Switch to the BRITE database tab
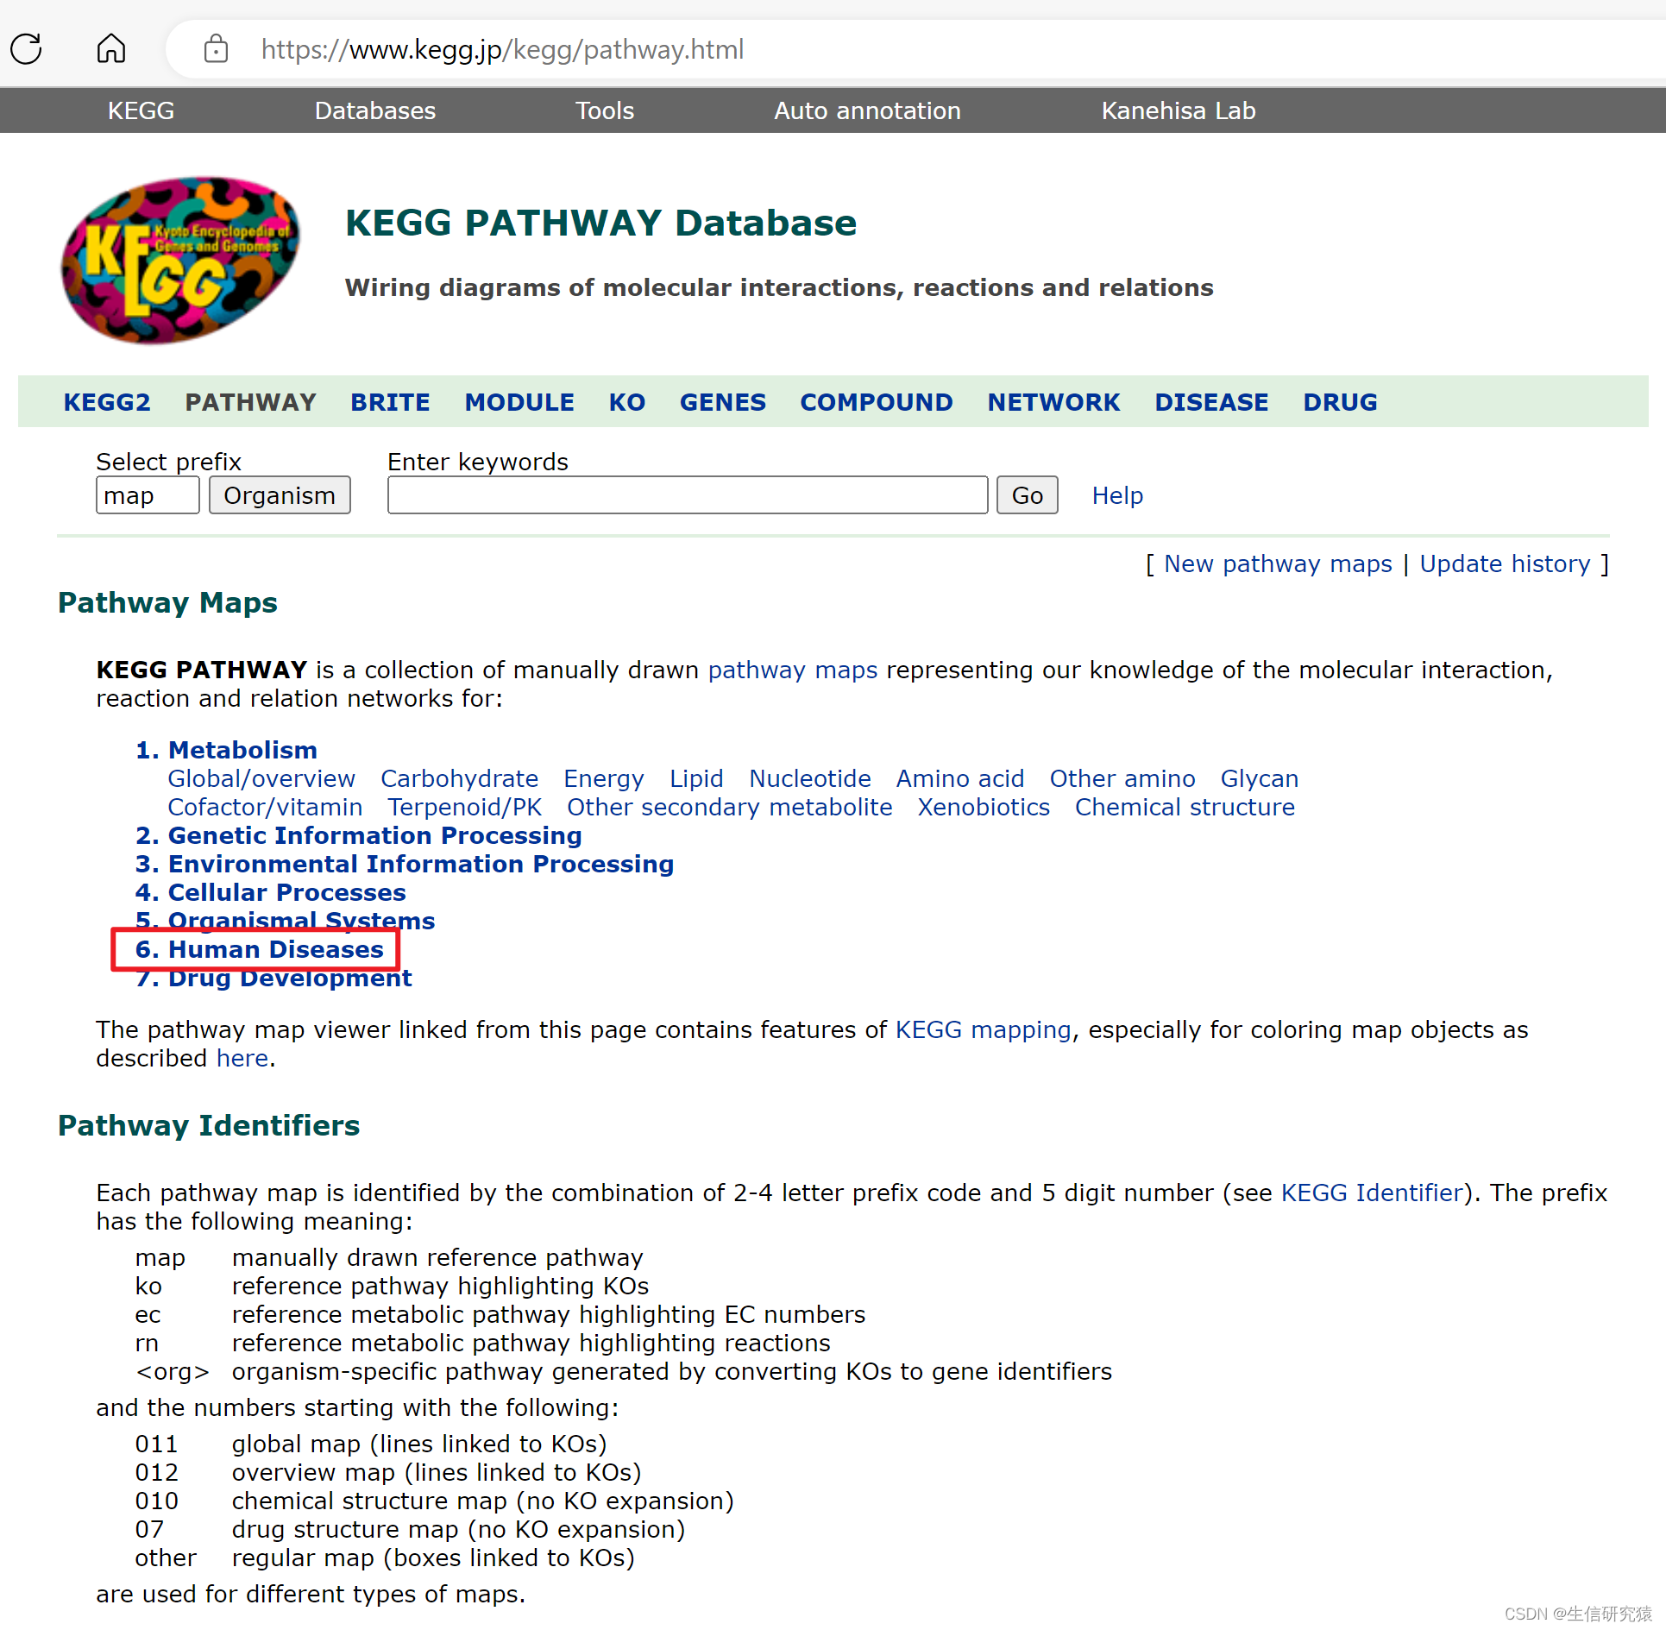This screenshot has width=1666, height=1630. pos(390,402)
